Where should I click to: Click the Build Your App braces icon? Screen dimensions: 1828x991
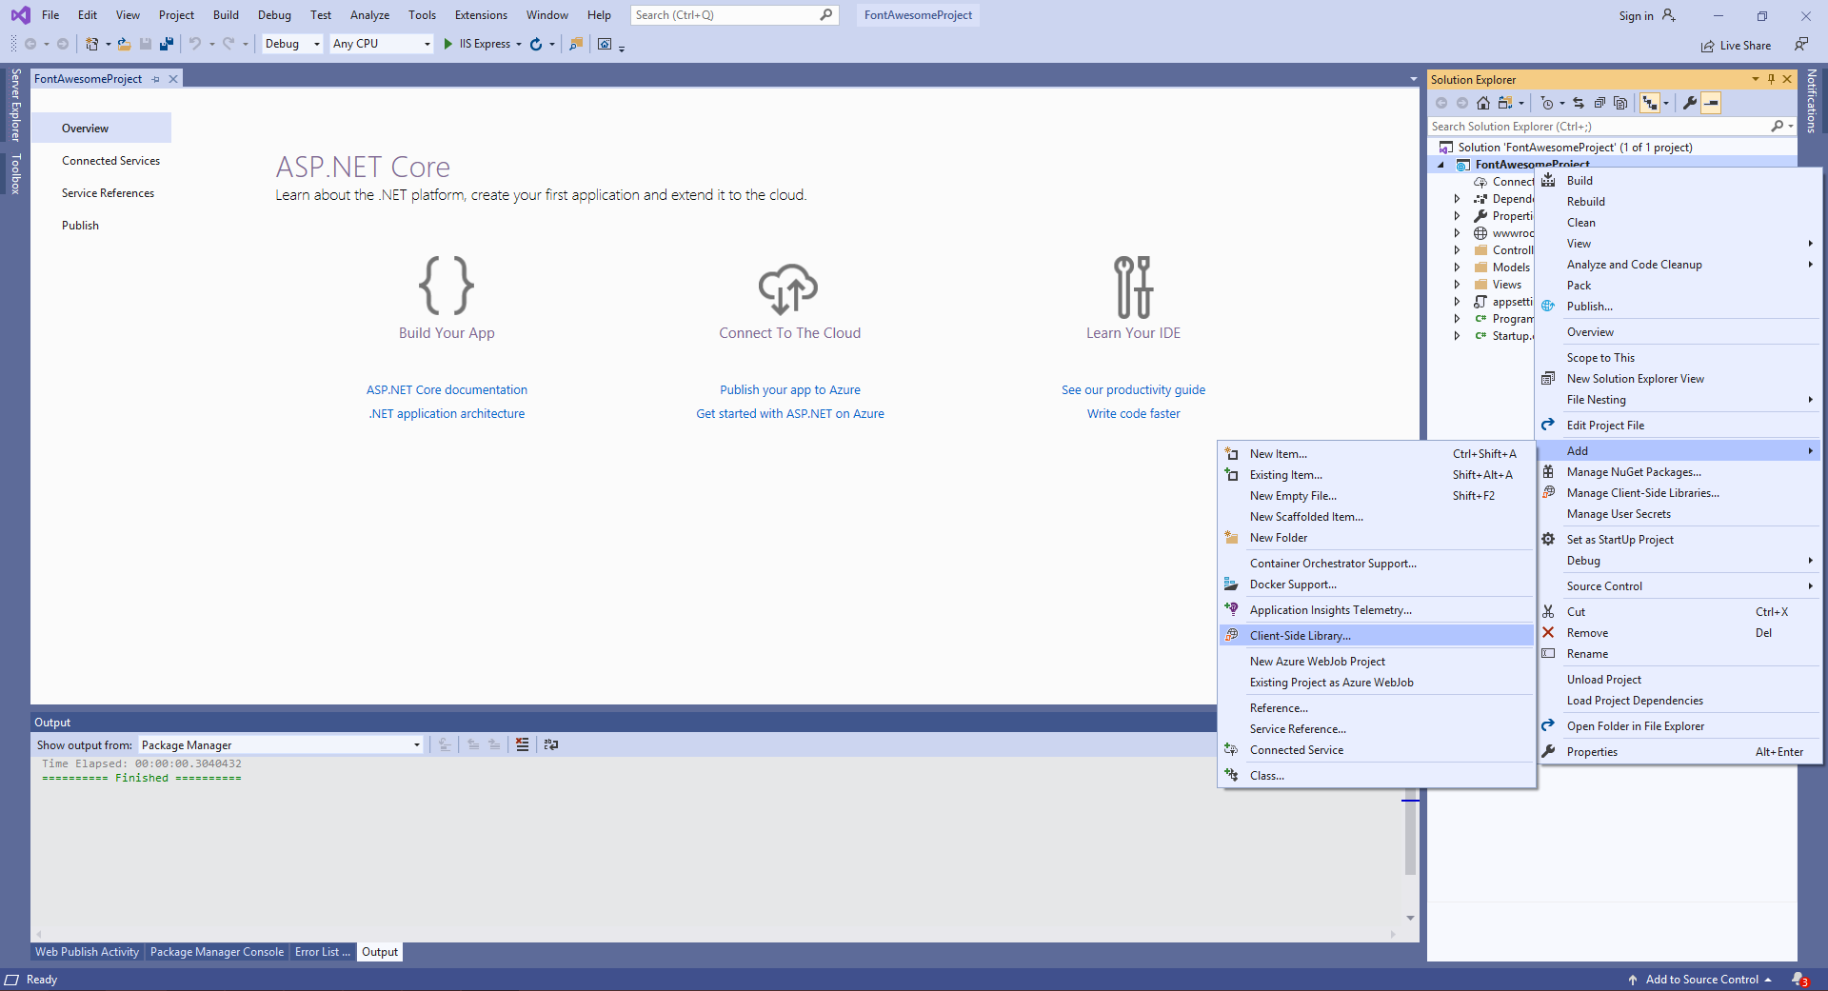(x=447, y=285)
